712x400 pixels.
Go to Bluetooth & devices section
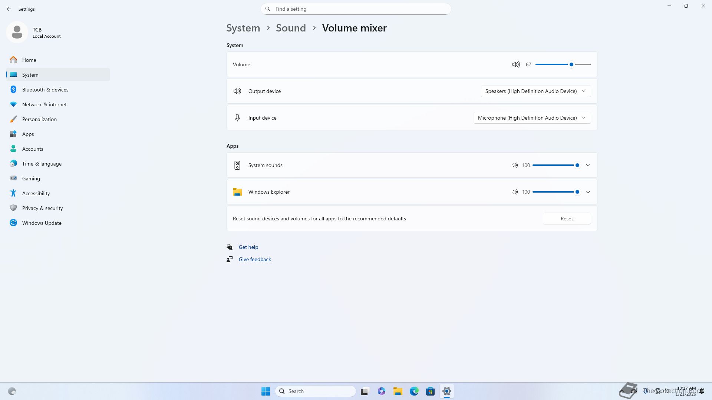tap(45, 90)
